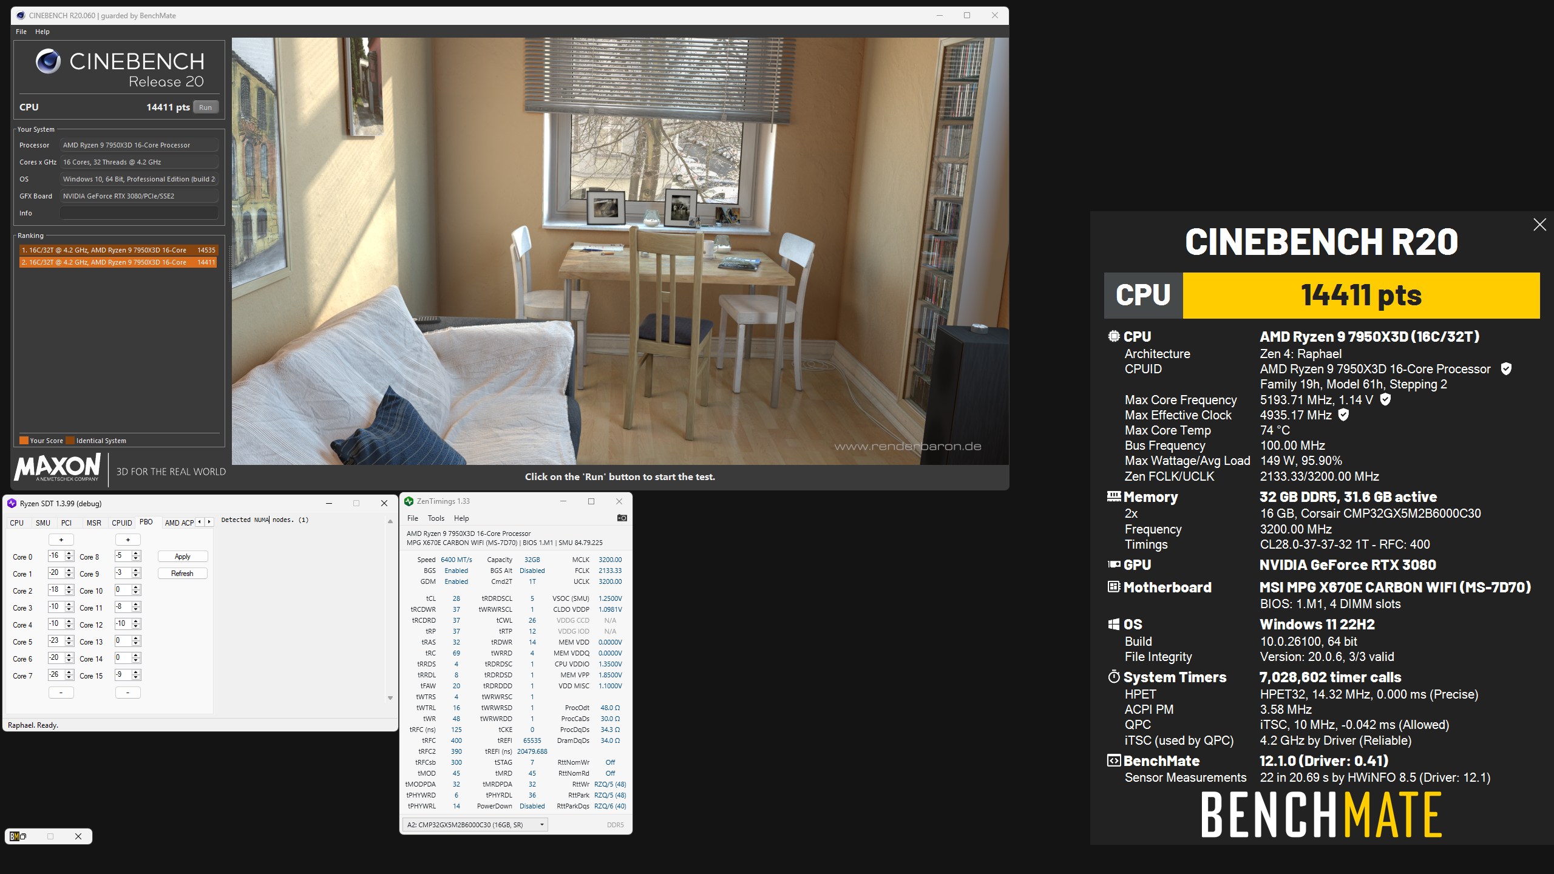Select the PBO tab in Ryzen SDT
This screenshot has height=874, width=1554.
146,522
